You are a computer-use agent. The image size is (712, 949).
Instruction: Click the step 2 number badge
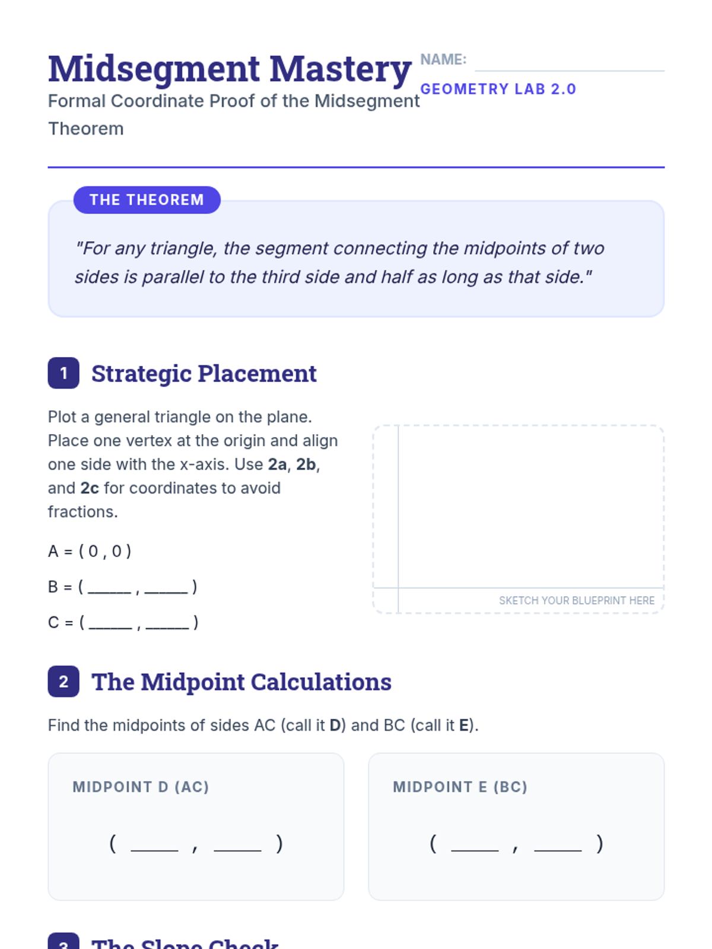[63, 682]
